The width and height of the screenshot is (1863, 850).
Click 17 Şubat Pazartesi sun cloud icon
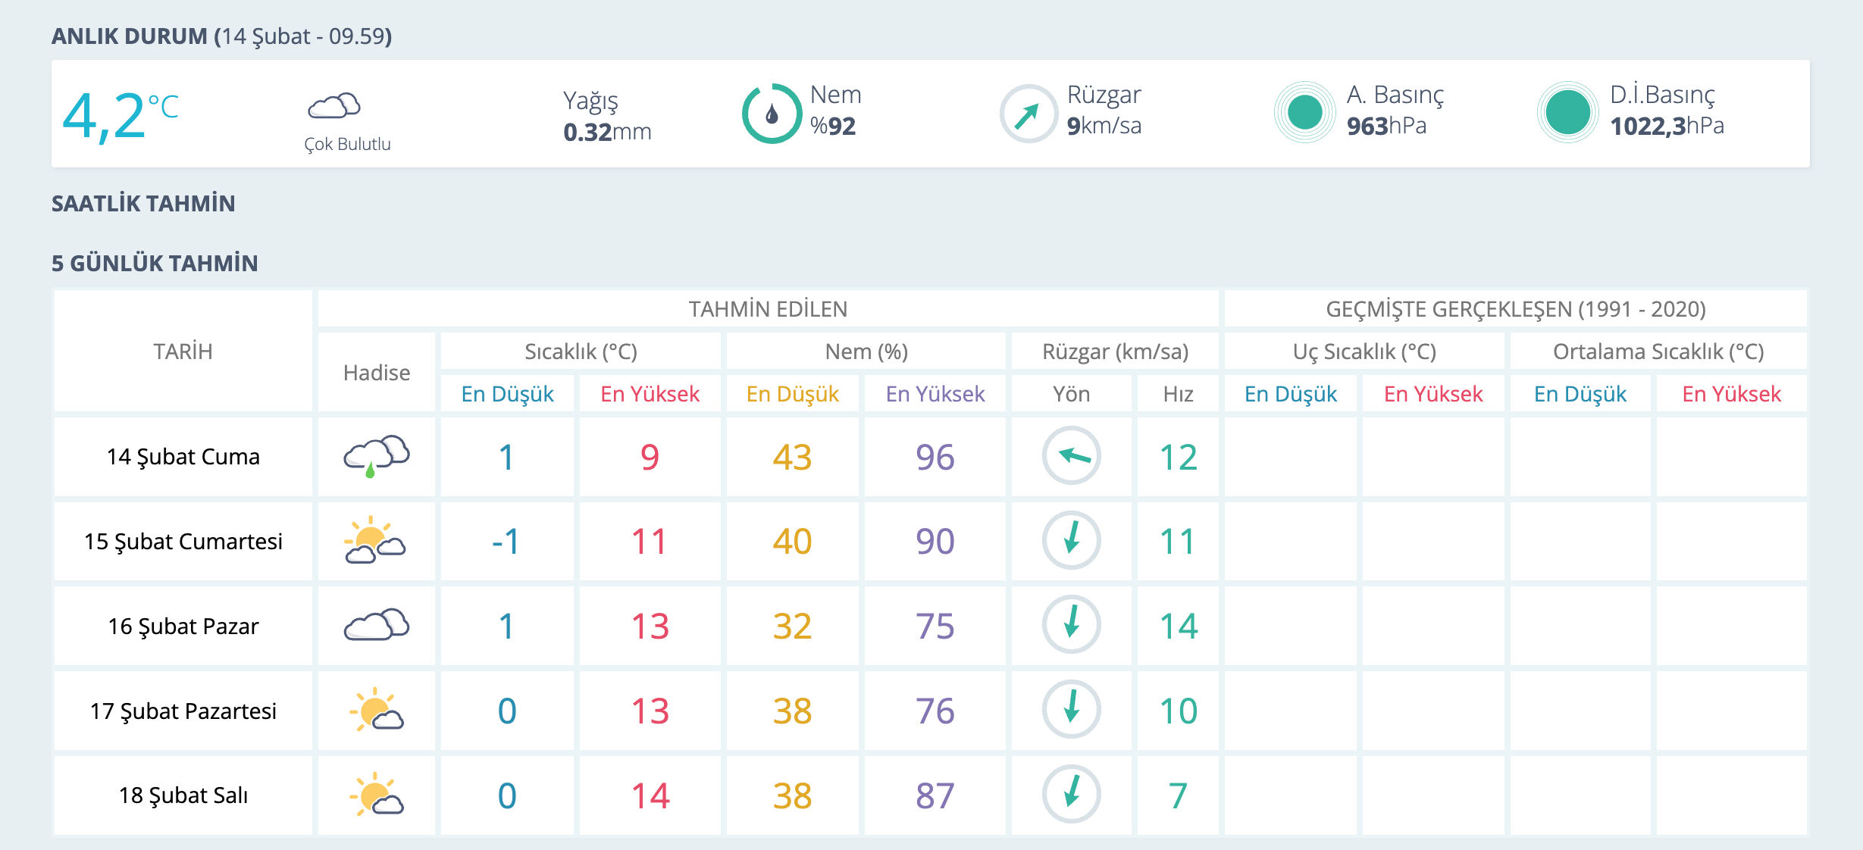376,710
